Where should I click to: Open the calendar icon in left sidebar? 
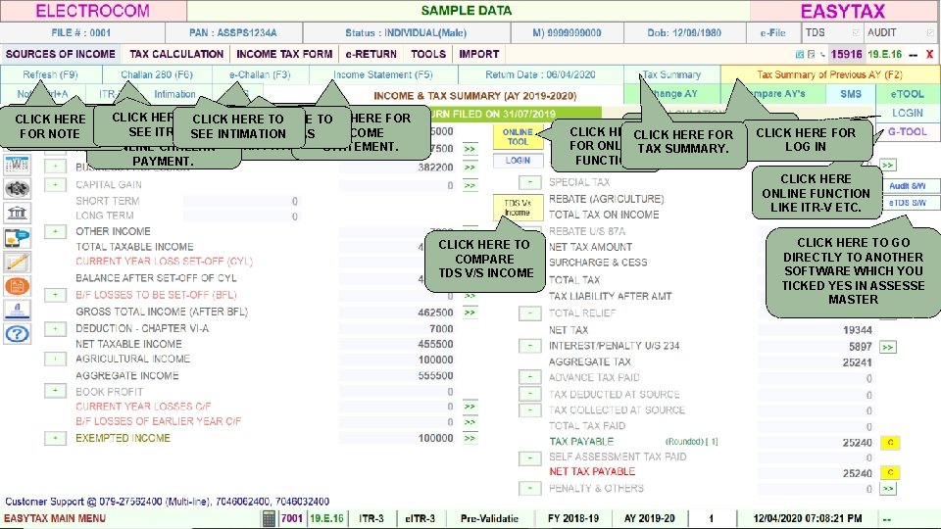click(17, 165)
